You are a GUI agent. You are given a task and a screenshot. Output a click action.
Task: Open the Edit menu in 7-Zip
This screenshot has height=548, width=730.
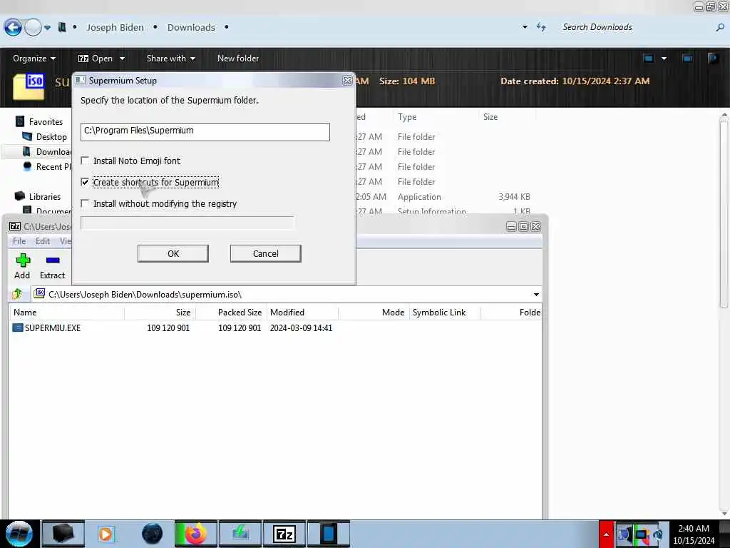click(x=42, y=241)
